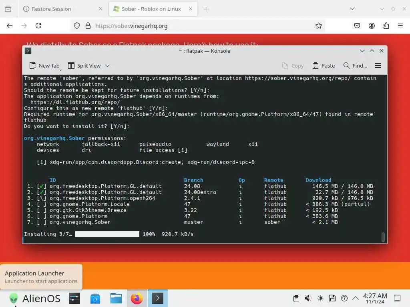Click New Tab in Konsole toolbar
Viewport: 410px width, 307px height.
44,66
